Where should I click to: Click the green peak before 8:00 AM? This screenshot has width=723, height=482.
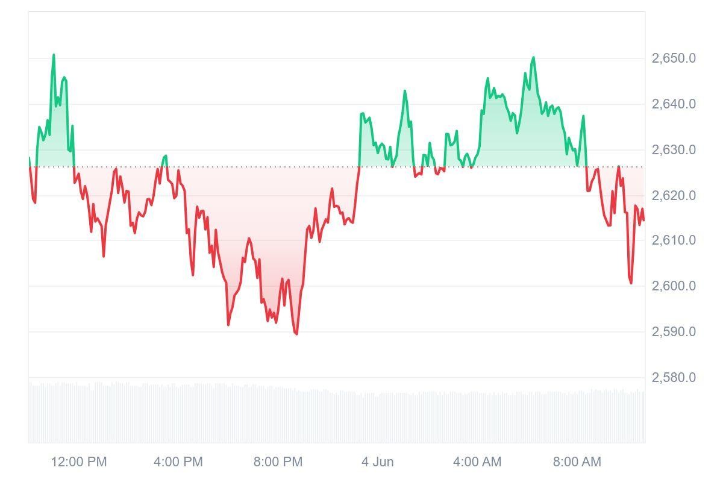(x=533, y=58)
